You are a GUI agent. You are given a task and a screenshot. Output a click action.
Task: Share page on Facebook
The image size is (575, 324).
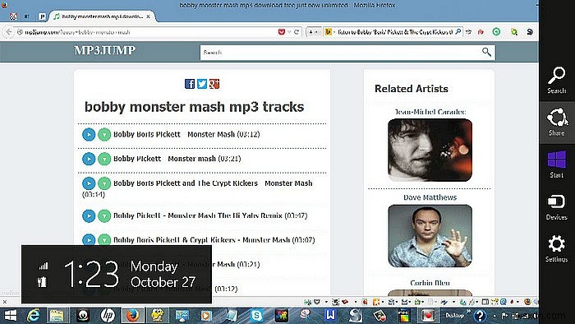(190, 84)
